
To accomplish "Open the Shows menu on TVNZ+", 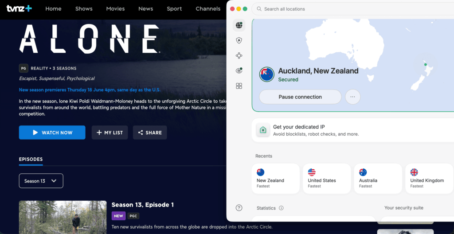I will [84, 9].
